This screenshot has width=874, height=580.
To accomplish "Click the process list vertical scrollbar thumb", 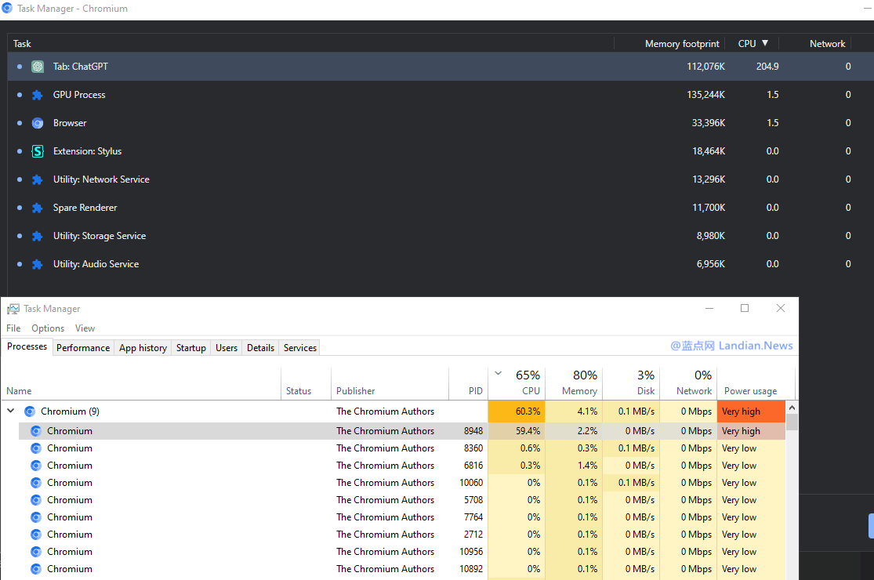I will coord(792,422).
